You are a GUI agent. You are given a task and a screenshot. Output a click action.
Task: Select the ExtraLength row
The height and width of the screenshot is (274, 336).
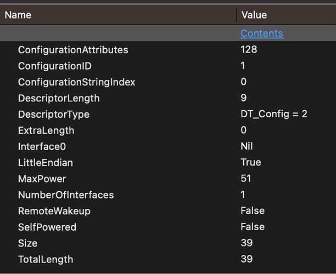coord(168,130)
